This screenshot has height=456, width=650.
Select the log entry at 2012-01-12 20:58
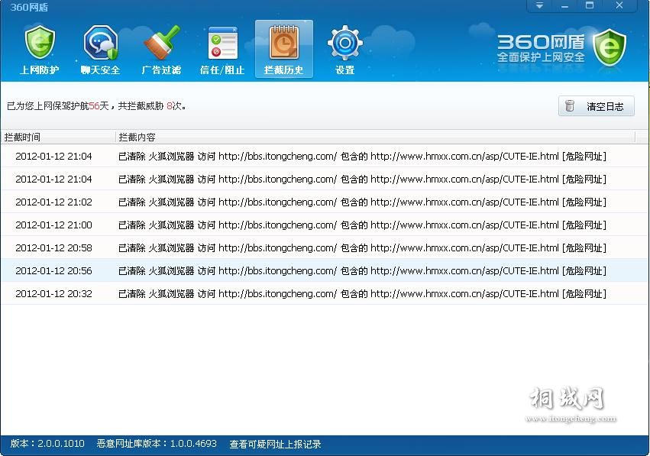tap(325, 248)
